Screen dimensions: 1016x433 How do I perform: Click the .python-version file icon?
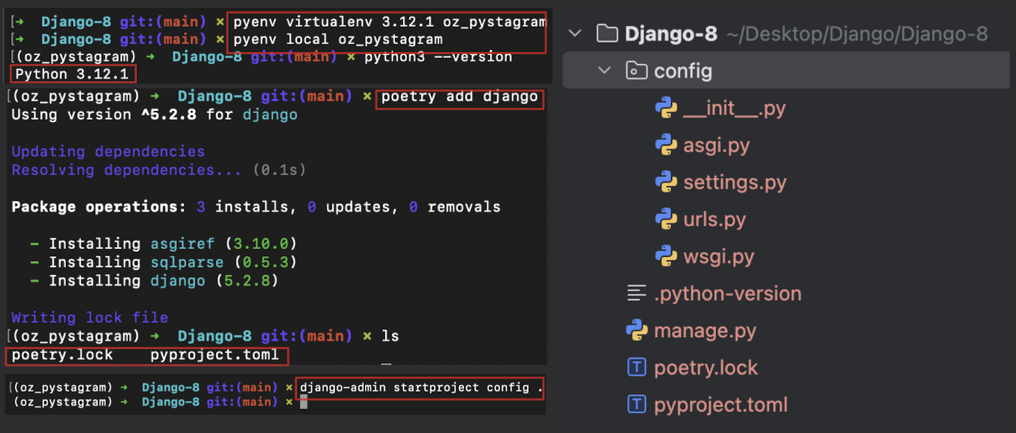click(x=636, y=293)
